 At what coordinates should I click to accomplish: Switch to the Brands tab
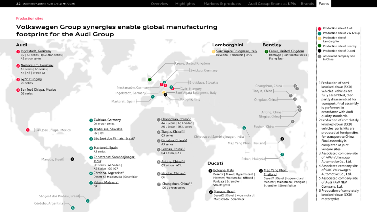click(307, 4)
